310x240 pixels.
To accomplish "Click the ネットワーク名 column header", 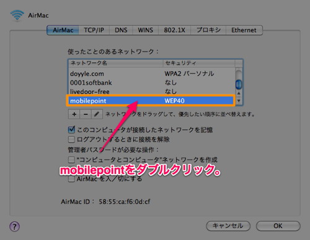I will coord(115,63).
